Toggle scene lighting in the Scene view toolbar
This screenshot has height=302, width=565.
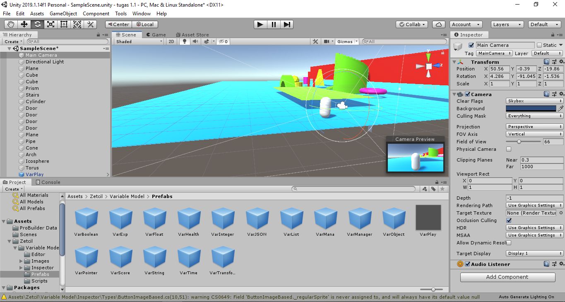coord(184,41)
